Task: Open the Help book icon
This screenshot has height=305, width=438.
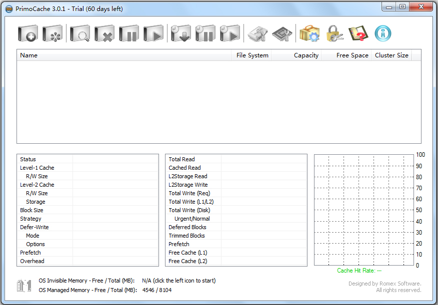Action: pos(358,33)
